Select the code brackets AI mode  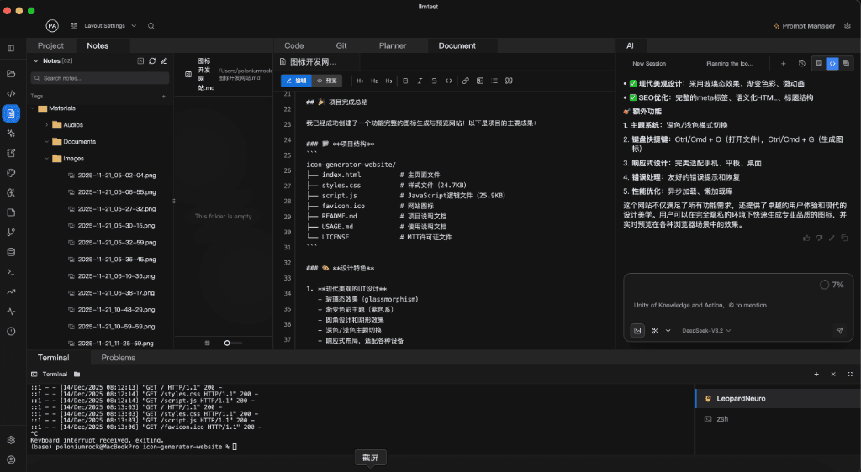pos(832,64)
